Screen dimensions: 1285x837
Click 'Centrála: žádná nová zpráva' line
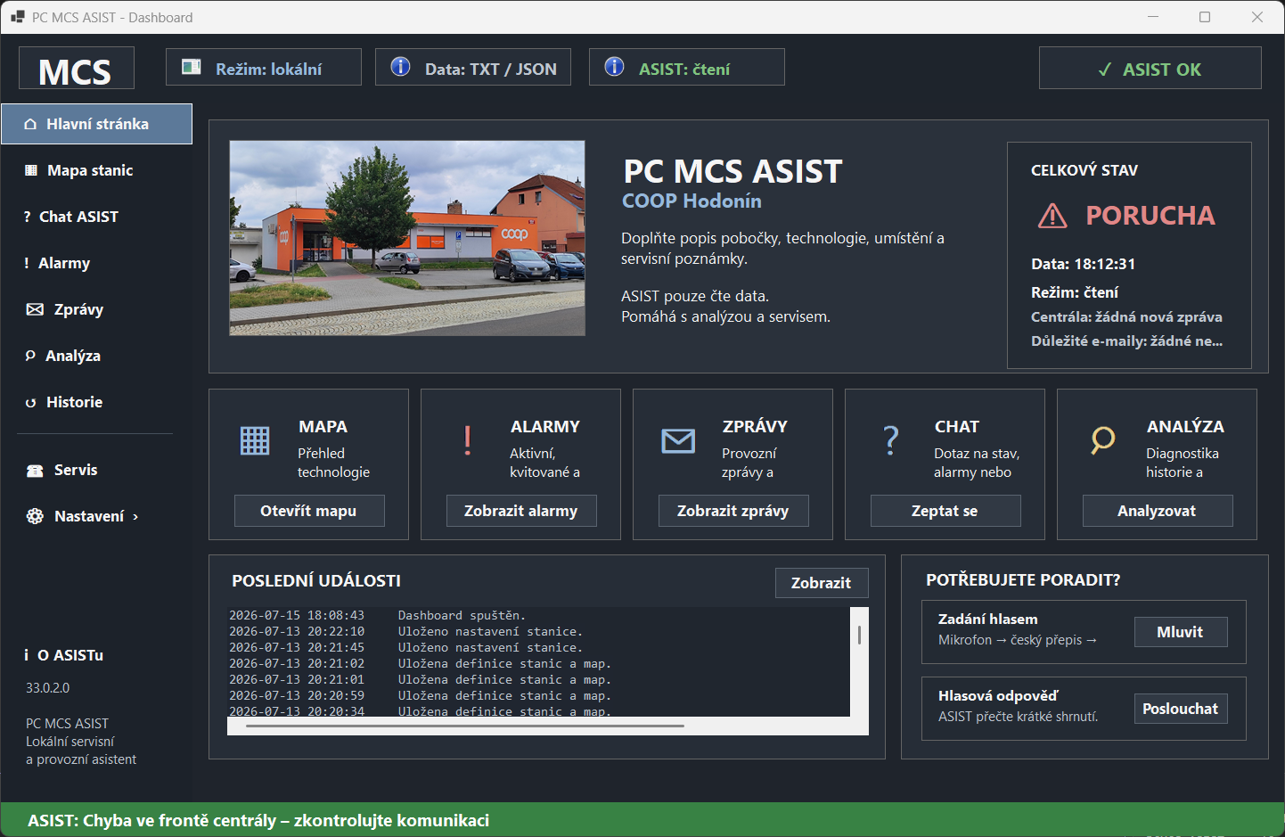coord(1126,317)
